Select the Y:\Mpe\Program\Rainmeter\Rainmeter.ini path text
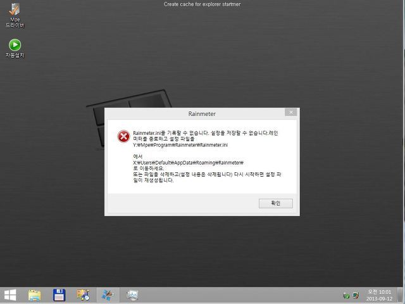 tap(180, 145)
